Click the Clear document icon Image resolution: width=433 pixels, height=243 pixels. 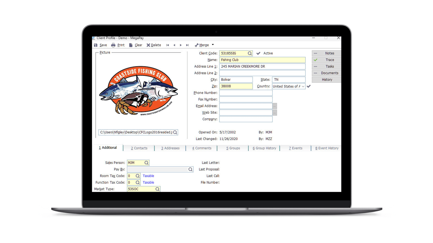131,45
